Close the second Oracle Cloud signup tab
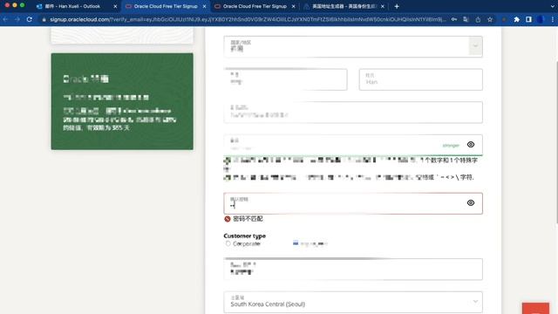This screenshot has width=558, height=314. coord(293,6)
